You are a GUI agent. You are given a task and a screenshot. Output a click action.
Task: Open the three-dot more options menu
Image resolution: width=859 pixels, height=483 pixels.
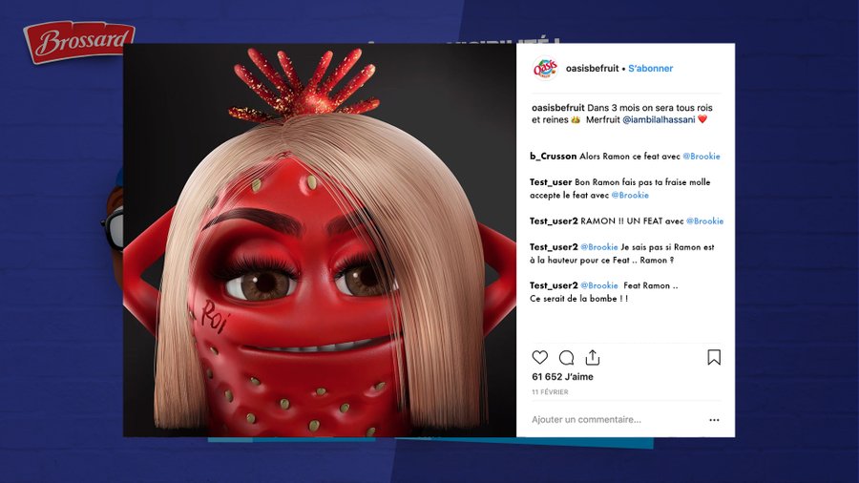(x=714, y=420)
